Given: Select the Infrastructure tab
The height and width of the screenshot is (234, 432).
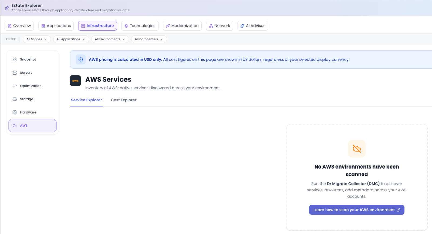Looking at the screenshot, I should [97, 26].
